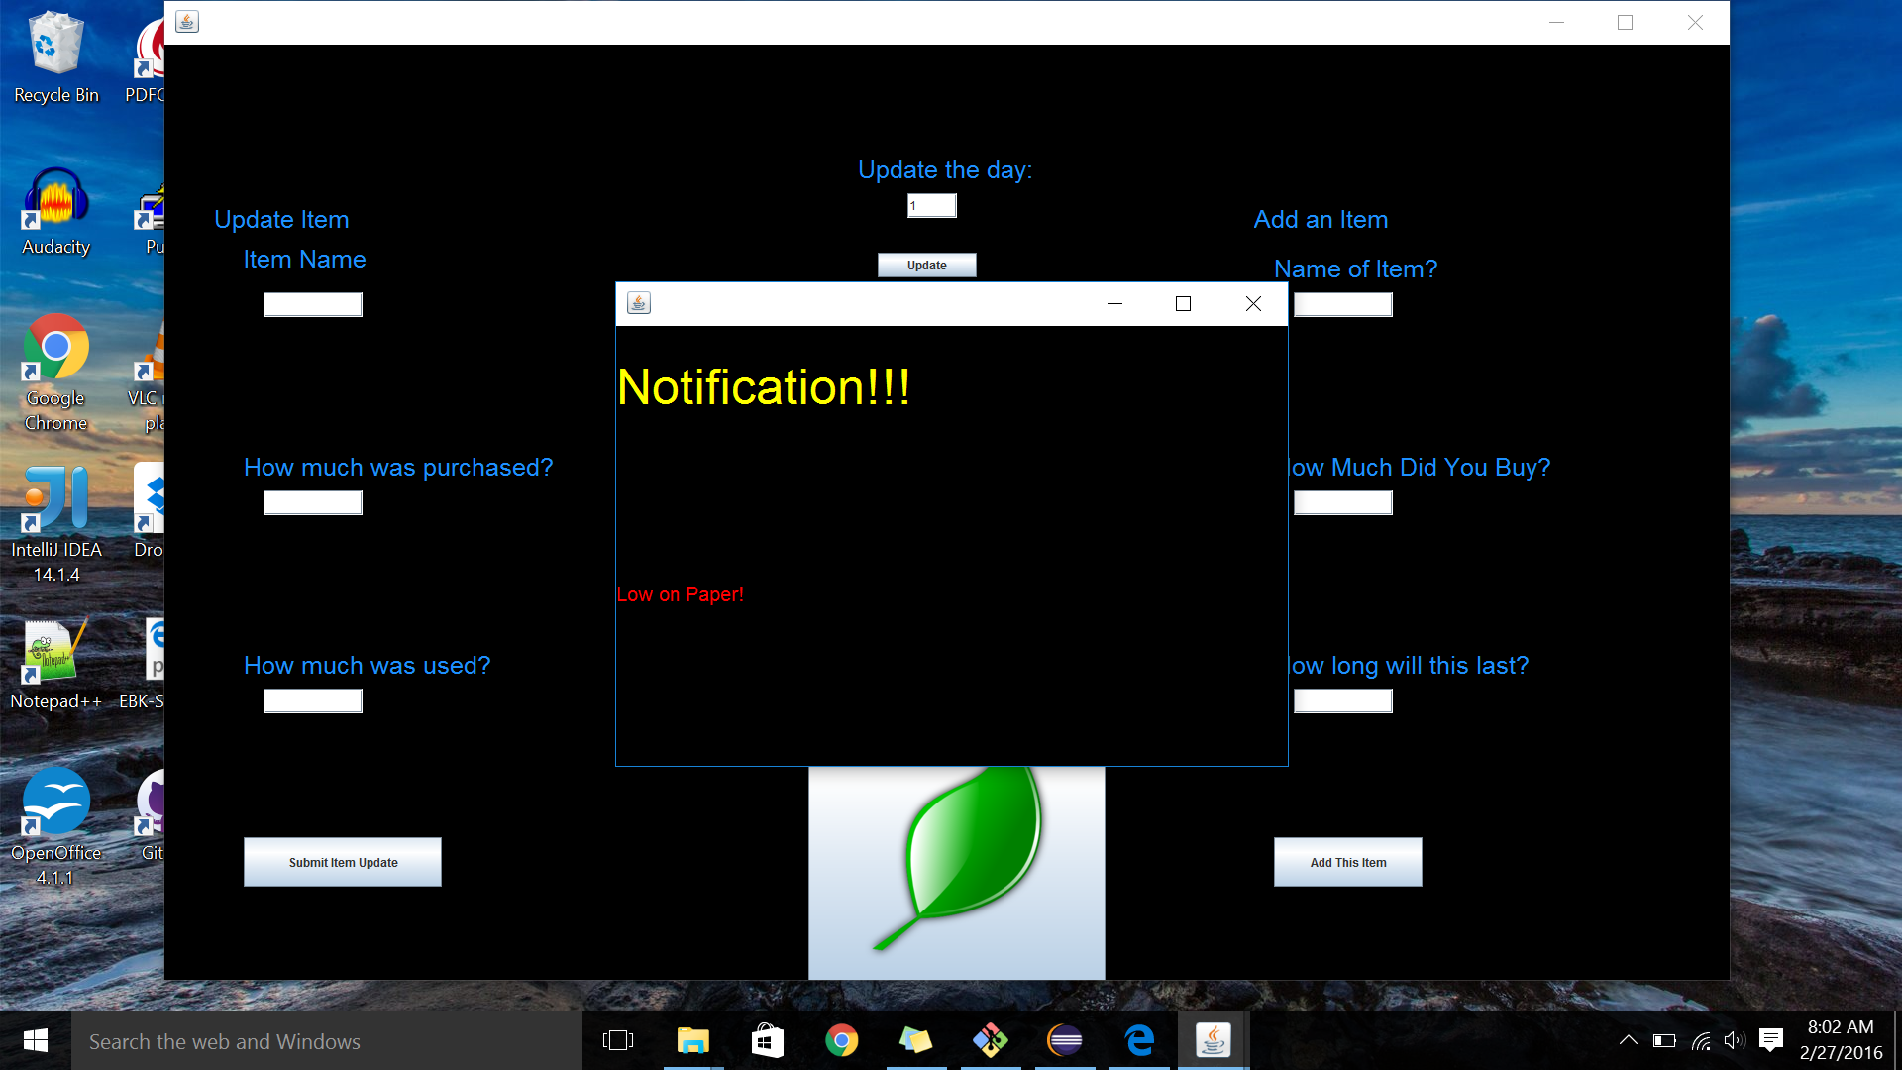Click the How much was used field
Image resolution: width=1902 pixels, height=1070 pixels.
coord(313,700)
